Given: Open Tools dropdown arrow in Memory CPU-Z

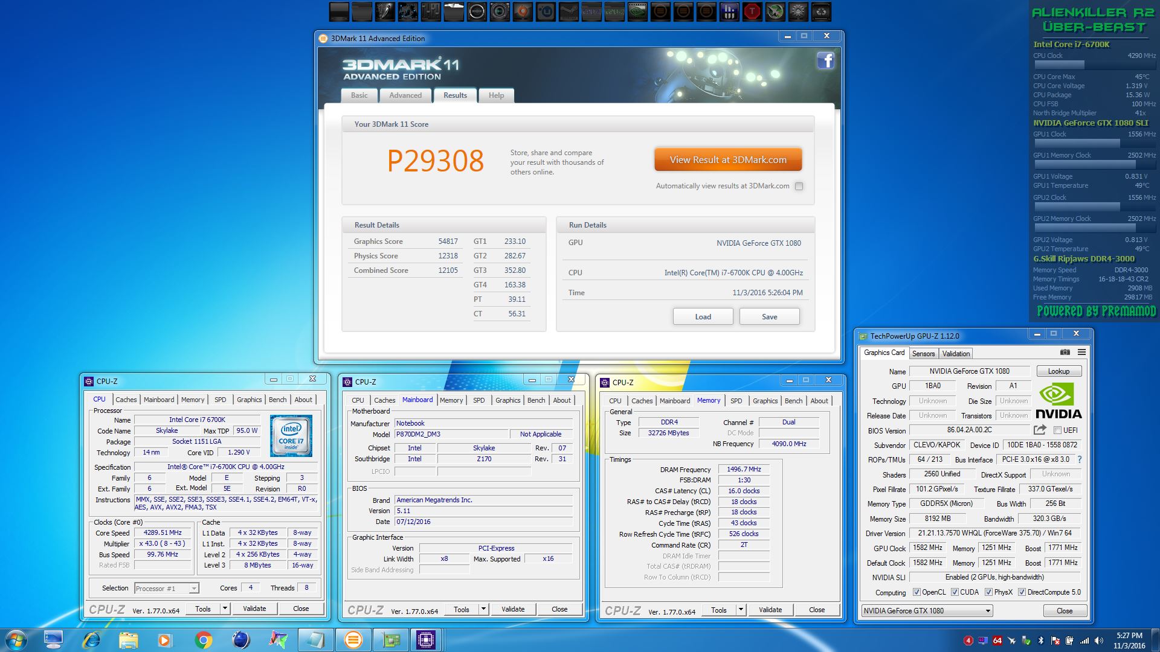Looking at the screenshot, I should pos(741,610).
